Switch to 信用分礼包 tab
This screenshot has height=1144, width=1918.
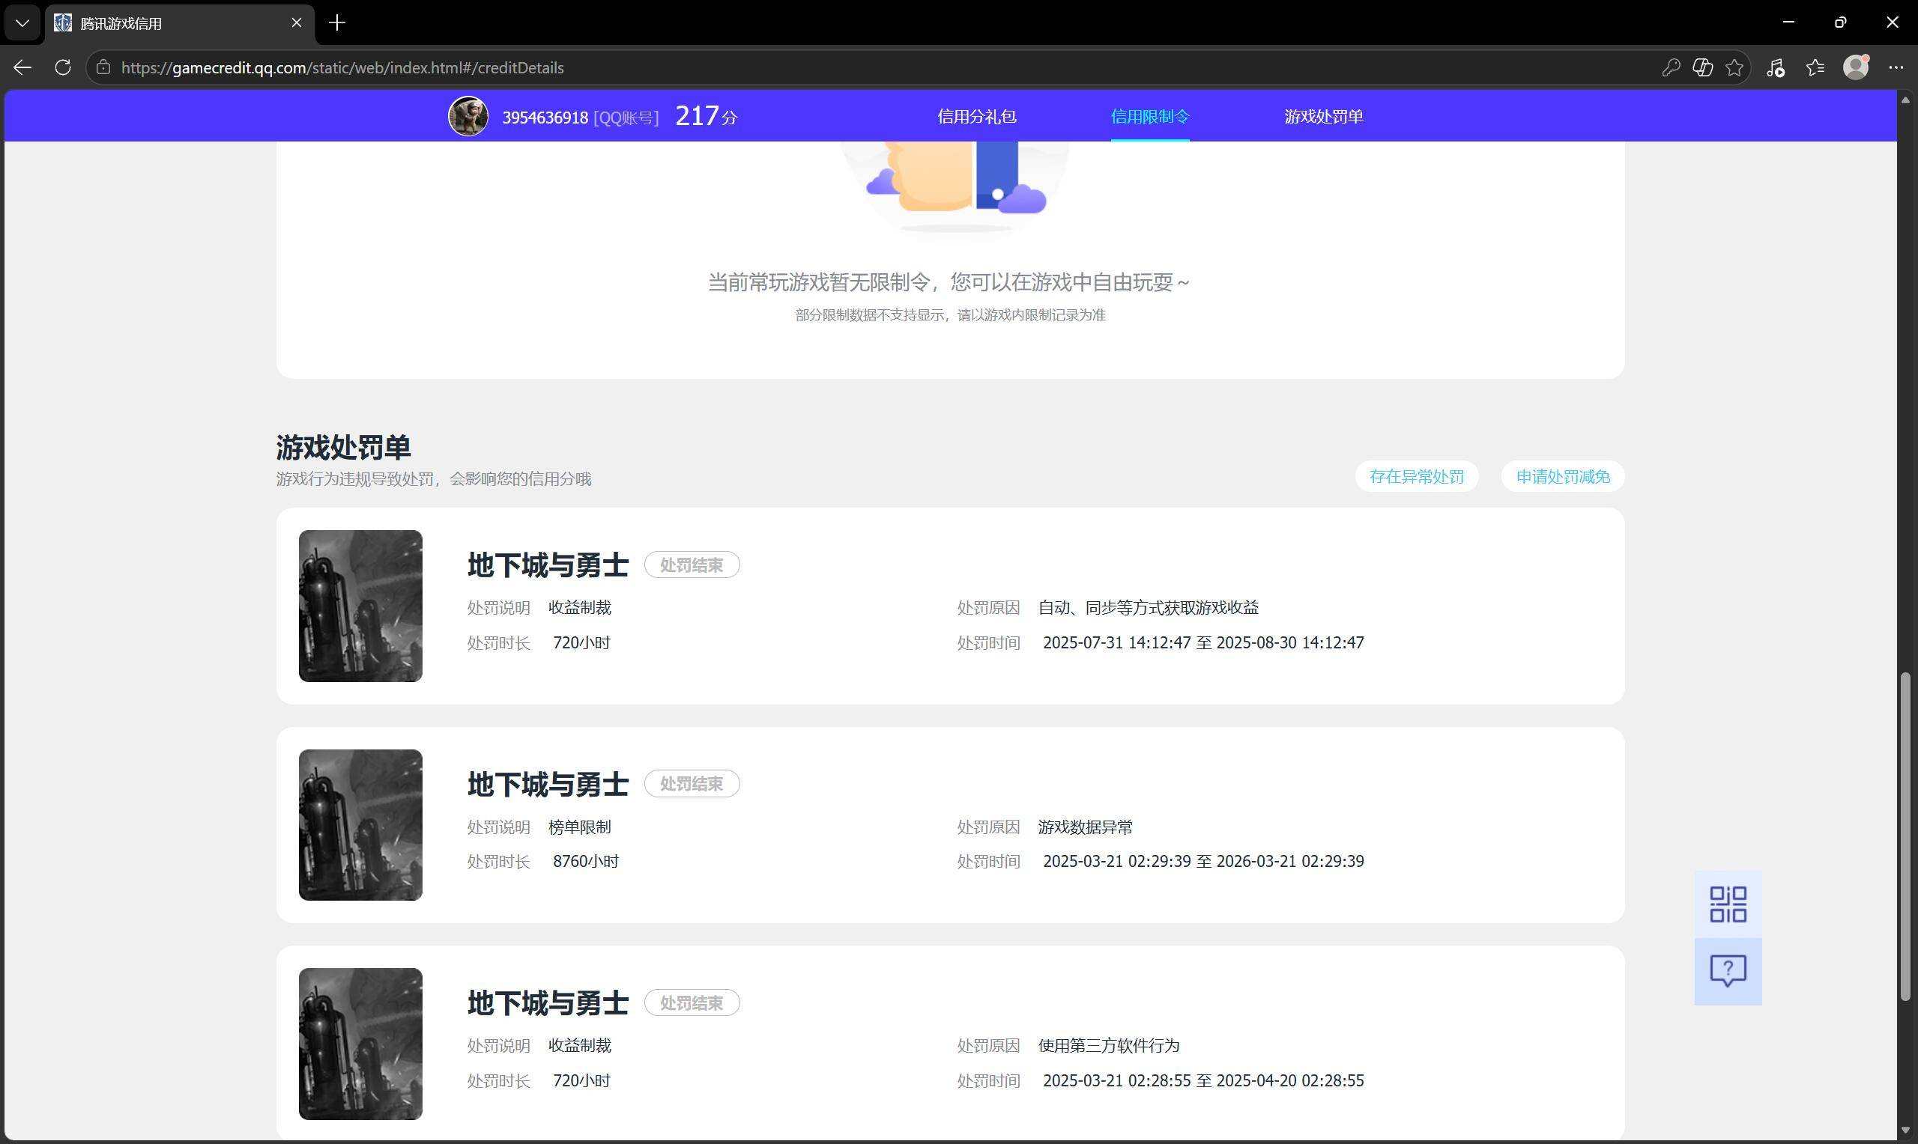pyautogui.click(x=976, y=116)
